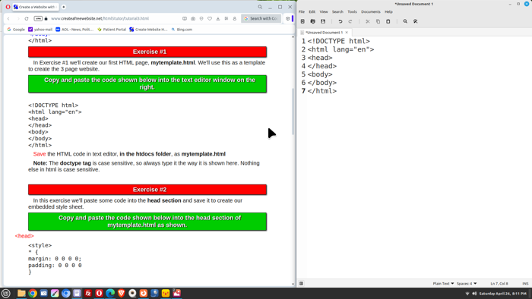532x299 pixels.
Task: Open Microsoft Edge from taskbar
Action: click(110, 293)
